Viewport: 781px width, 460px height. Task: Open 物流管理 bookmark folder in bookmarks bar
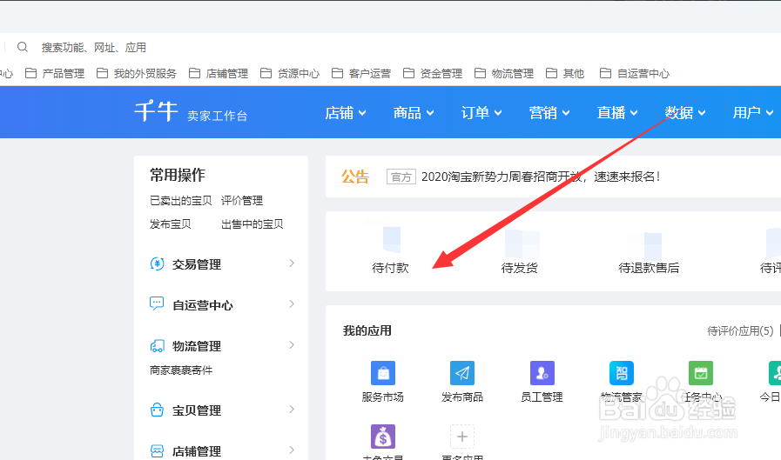tap(504, 74)
